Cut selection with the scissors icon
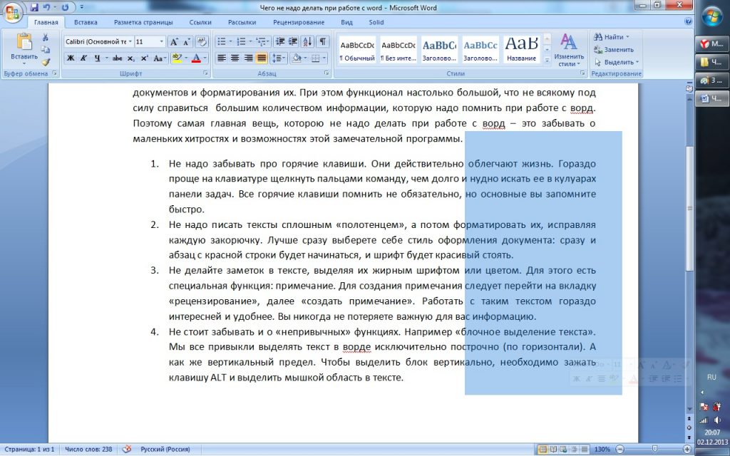Image resolution: width=730 pixels, height=456 pixels. click(x=46, y=38)
